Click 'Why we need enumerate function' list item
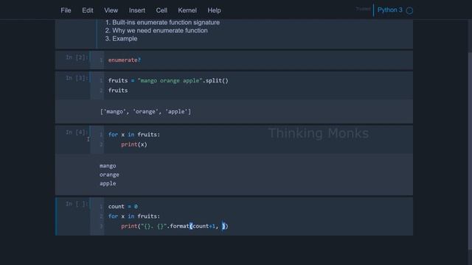Image resolution: width=472 pixels, height=265 pixels. click(x=160, y=31)
